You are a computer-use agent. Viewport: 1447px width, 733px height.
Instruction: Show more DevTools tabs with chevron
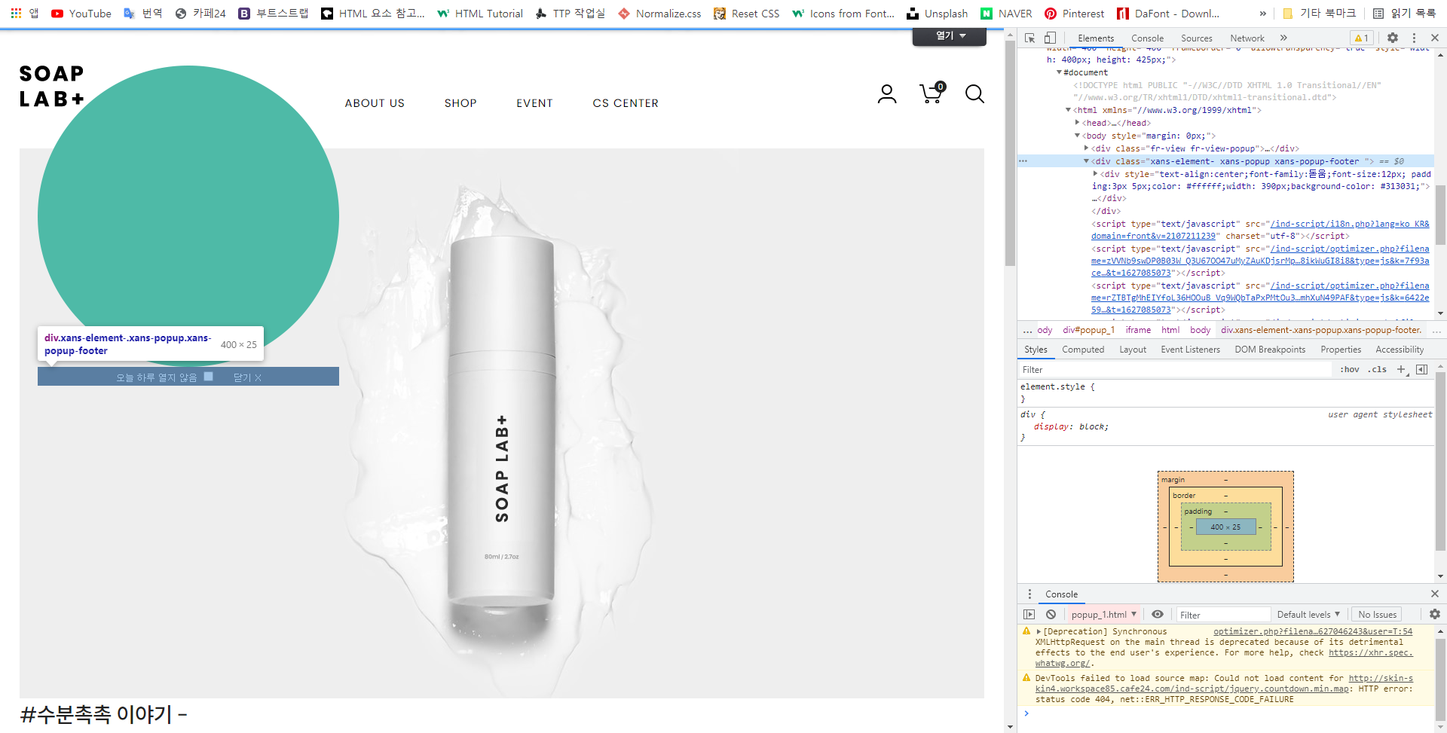(x=1283, y=38)
